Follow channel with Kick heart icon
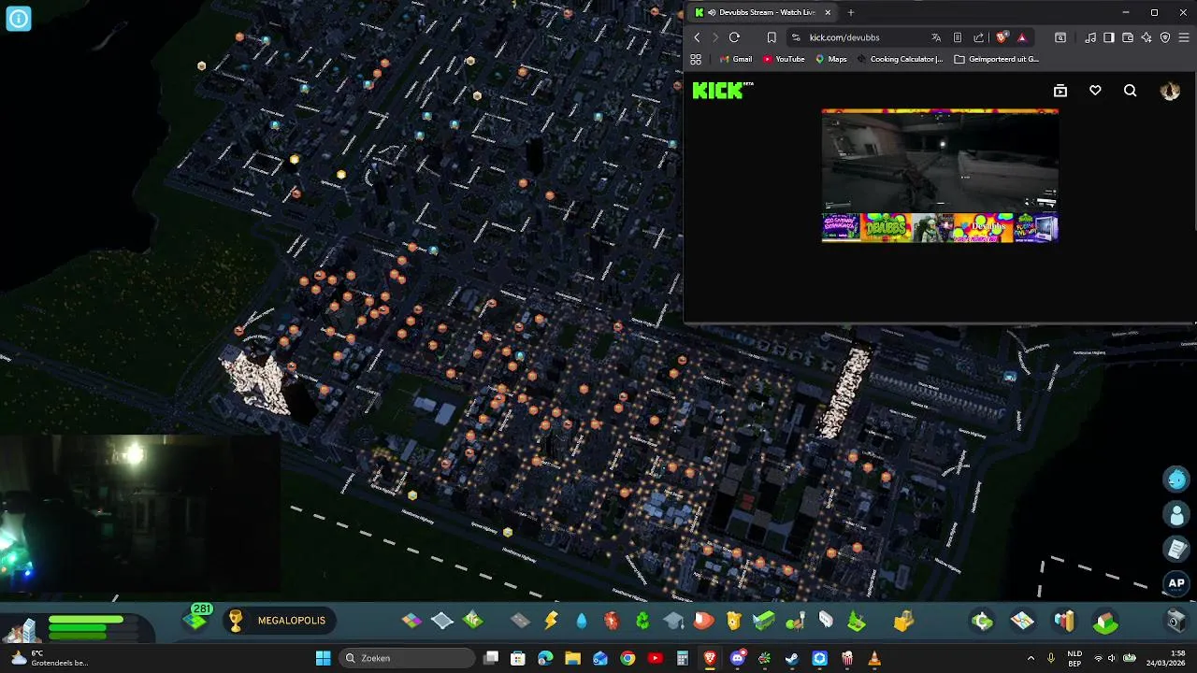 click(1095, 91)
